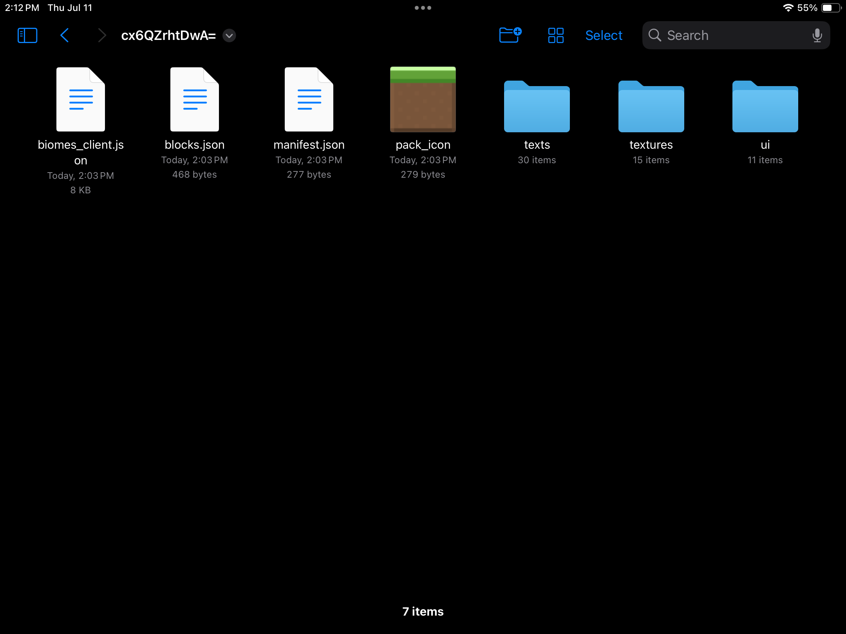Tap the folder title cx6QZrhtDwA= text
The height and width of the screenshot is (634, 846).
click(x=168, y=35)
